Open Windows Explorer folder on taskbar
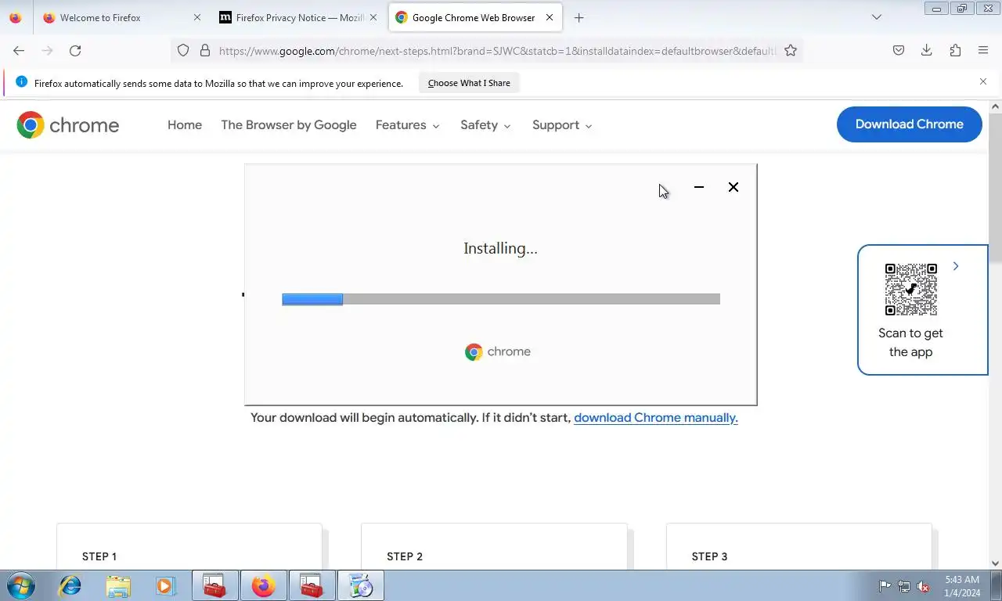Image resolution: width=1002 pixels, height=601 pixels. tap(118, 585)
